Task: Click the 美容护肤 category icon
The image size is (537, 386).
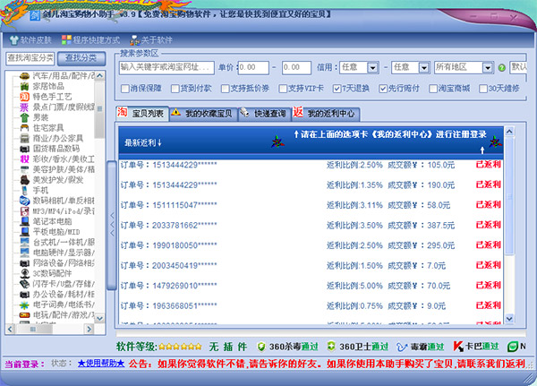Action: [x=24, y=169]
